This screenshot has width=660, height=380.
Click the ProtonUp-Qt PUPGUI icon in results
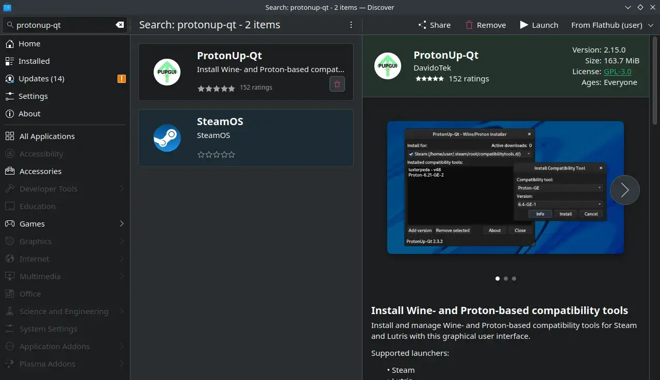coord(167,72)
